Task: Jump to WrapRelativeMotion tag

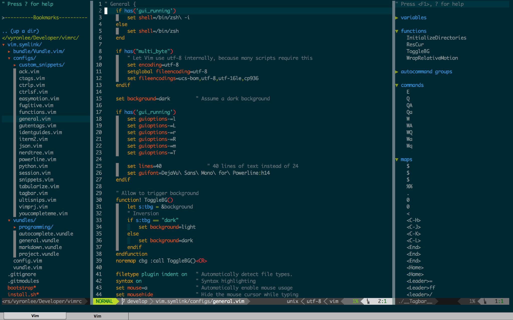Action: click(432, 58)
